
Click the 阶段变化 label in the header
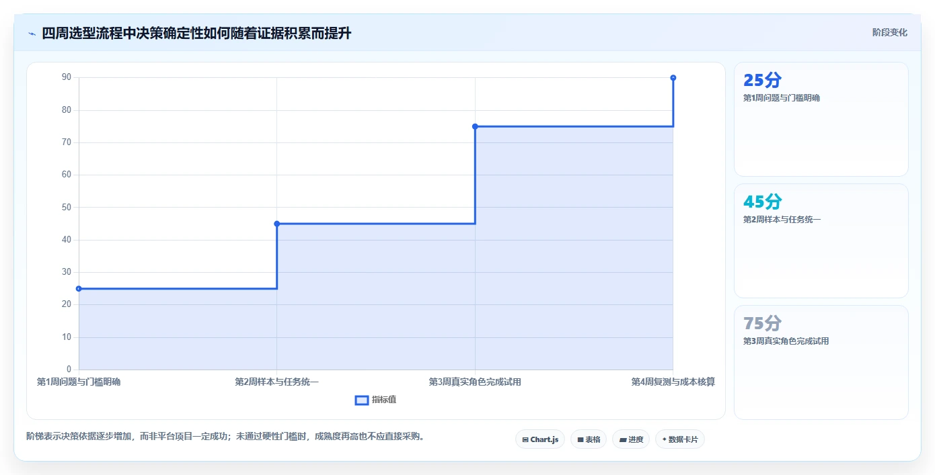889,32
